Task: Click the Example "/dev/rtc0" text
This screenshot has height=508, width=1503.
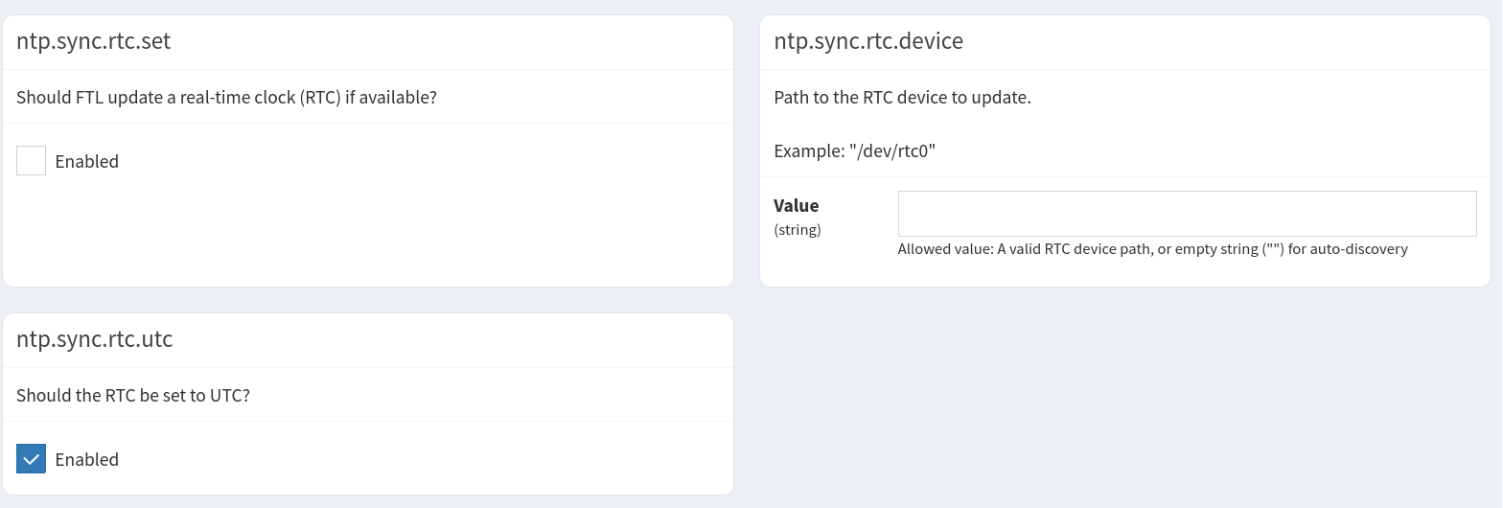Action: click(x=854, y=150)
